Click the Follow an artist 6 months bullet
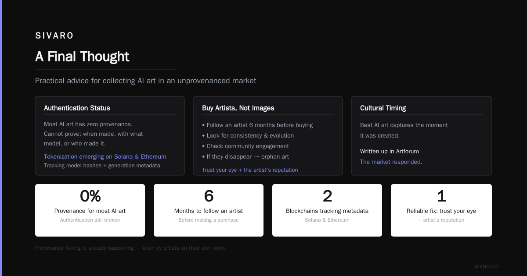Viewport: 527px width, 276px height. pyautogui.click(x=257, y=125)
